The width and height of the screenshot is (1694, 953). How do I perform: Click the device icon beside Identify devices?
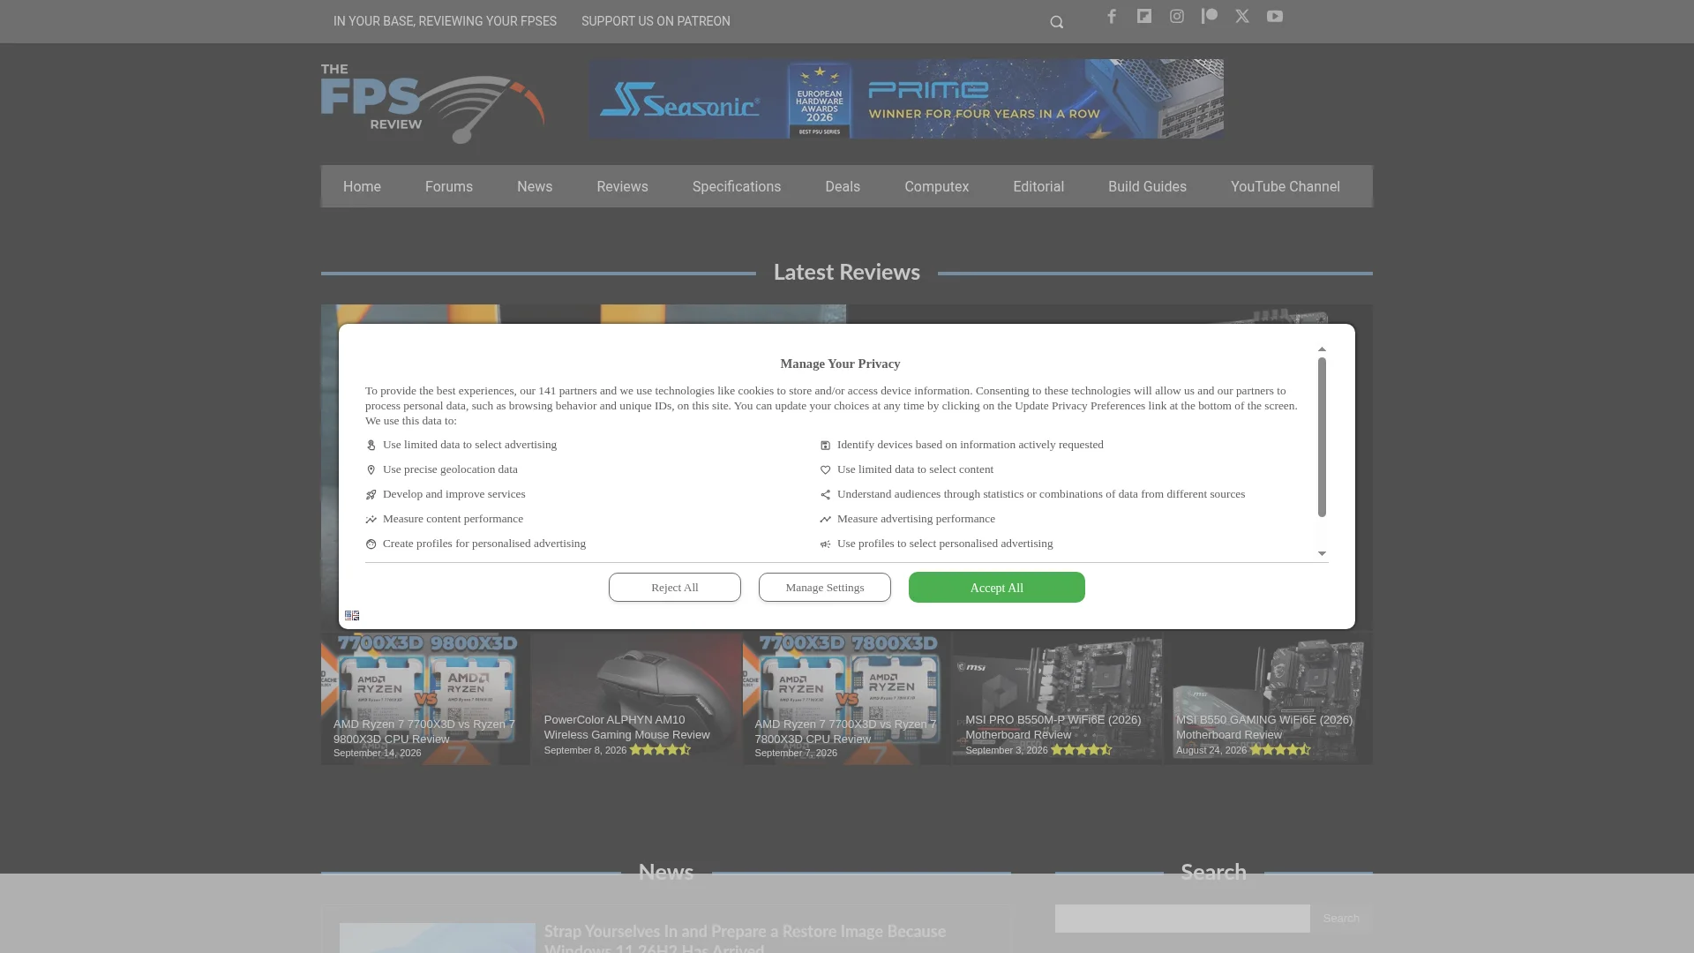point(825,446)
